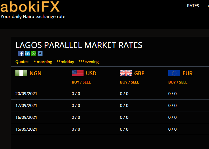Image resolution: width=209 pixels, height=149 pixels.
Task: Click the EU flag icon
Action: pos(174,73)
